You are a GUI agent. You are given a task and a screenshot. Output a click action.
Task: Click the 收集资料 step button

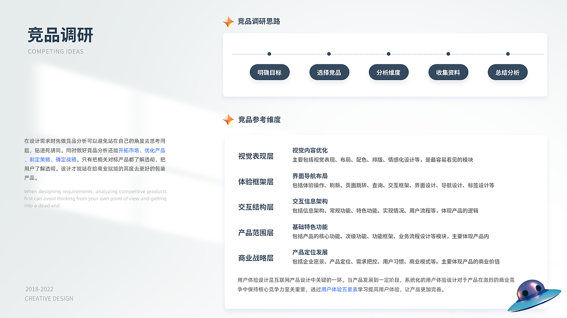pyautogui.click(x=448, y=72)
